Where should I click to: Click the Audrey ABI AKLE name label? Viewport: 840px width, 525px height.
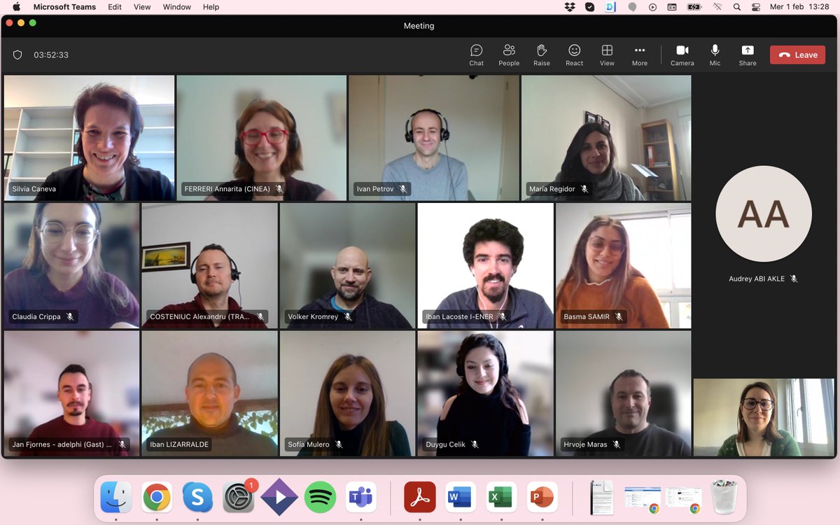click(x=757, y=279)
